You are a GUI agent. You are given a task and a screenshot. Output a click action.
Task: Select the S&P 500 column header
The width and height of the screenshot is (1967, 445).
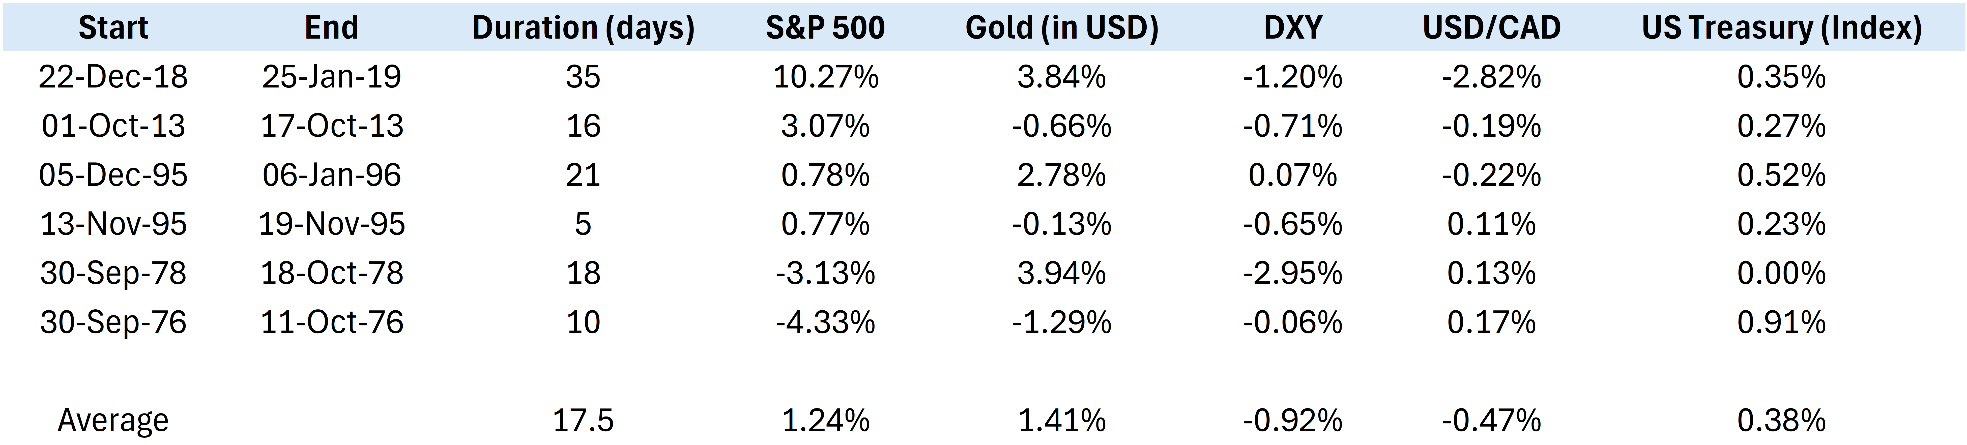(825, 27)
